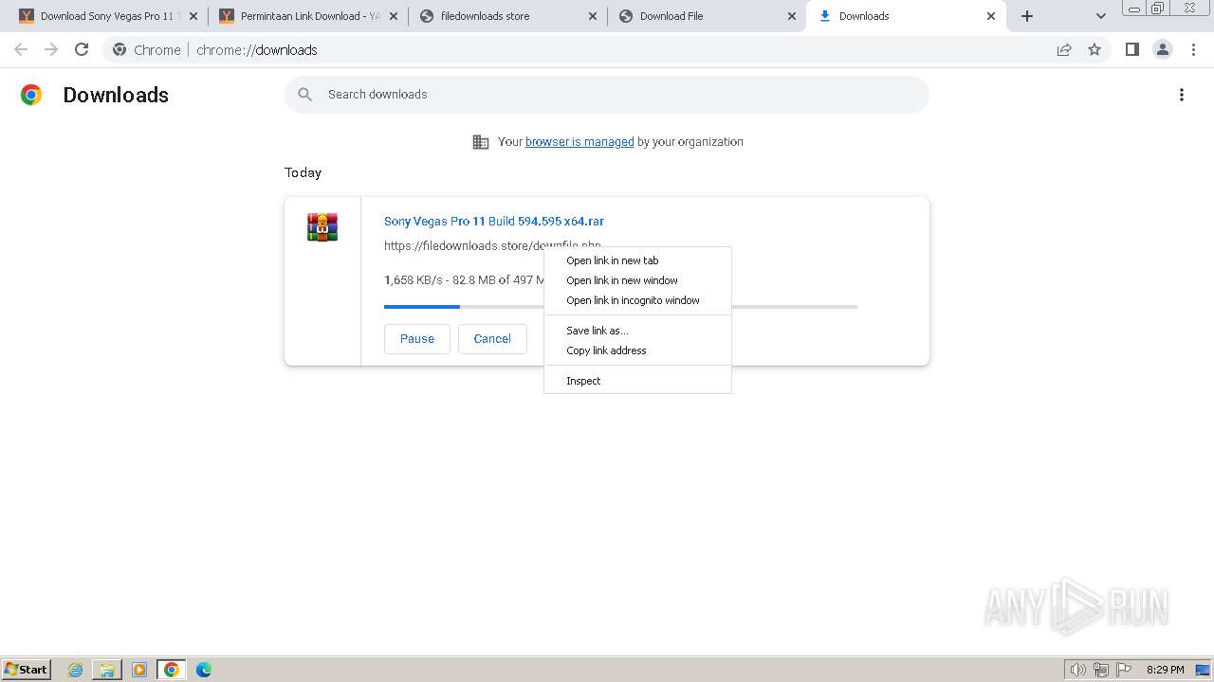Open the side panel icon
The image size is (1214, 682).
click(x=1131, y=49)
